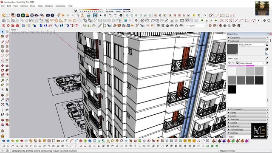Image resolution: width=272 pixels, height=153 pixels.
Task: Expand the Entity Info panel
Action: point(248,37)
